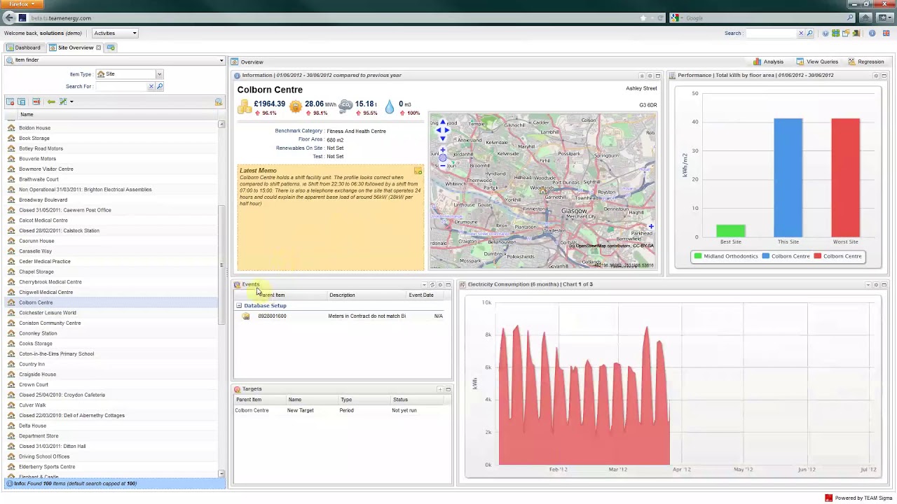The height and width of the screenshot is (504, 897).
Task: Open Events panel settings gear
Action: click(440, 285)
